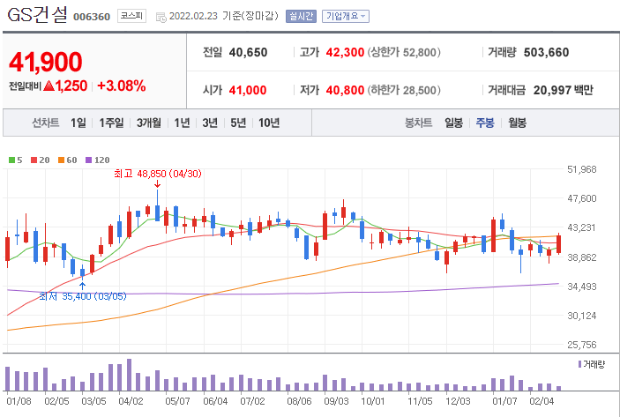Click the 상한가 52,800 text
The width and height of the screenshot is (620, 417).
click(404, 52)
